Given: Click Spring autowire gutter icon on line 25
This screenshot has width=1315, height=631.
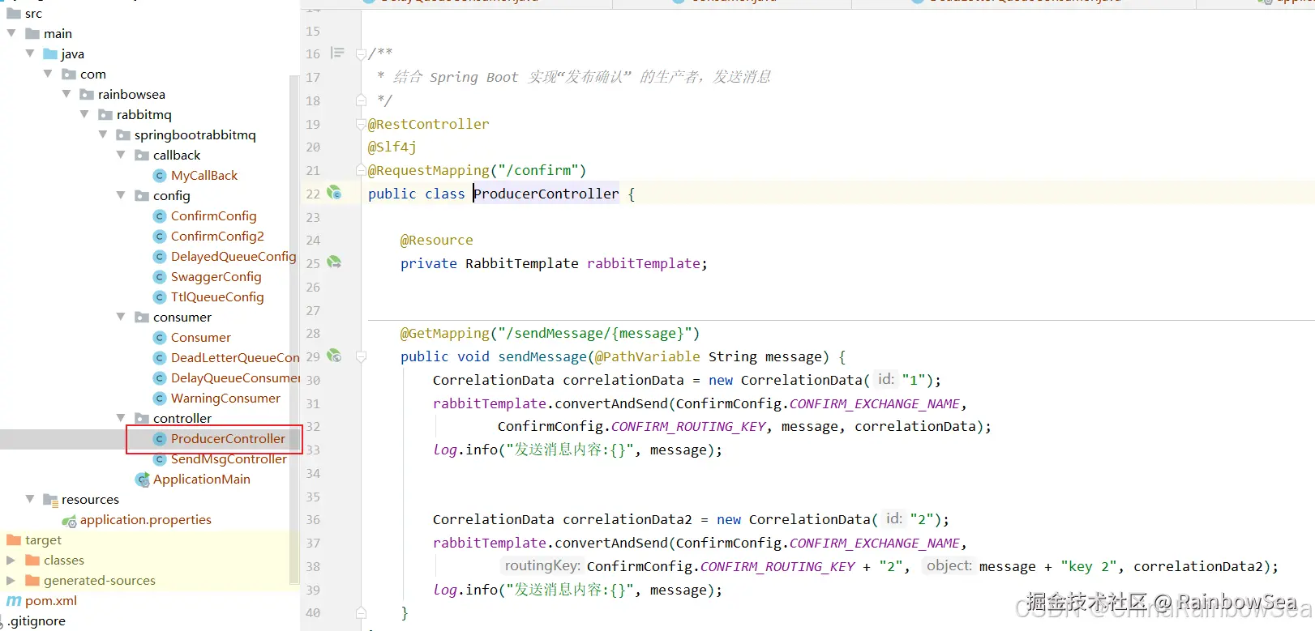Looking at the screenshot, I should 334,262.
